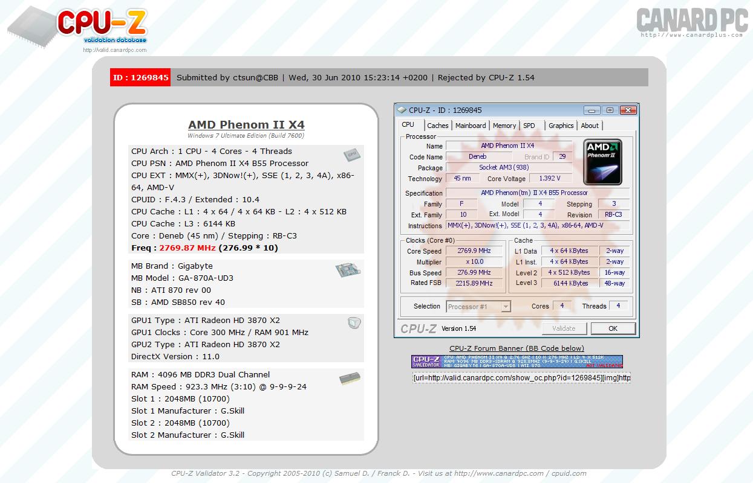Click the CPU-Z validation database logo
The width and height of the screenshot is (753, 483).
(77, 27)
